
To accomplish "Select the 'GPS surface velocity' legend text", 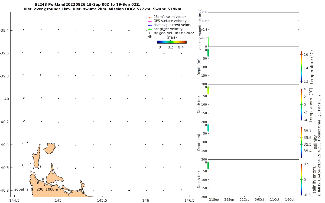I will [170, 21].
